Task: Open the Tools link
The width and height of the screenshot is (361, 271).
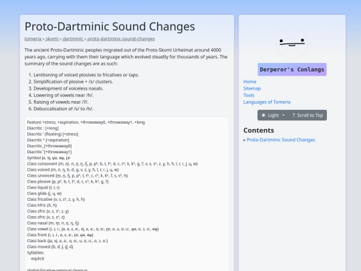Action: (249, 95)
